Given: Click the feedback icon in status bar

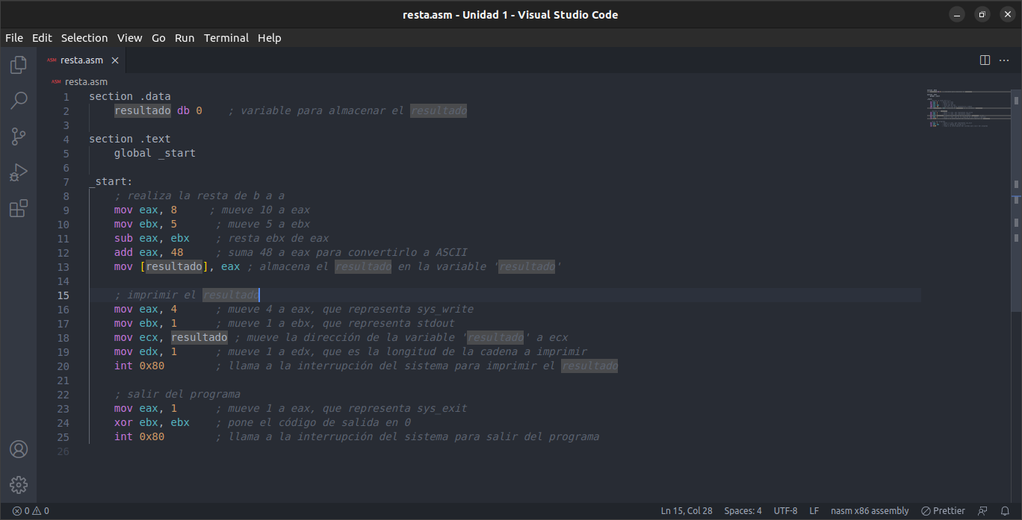Looking at the screenshot, I should coord(982,511).
